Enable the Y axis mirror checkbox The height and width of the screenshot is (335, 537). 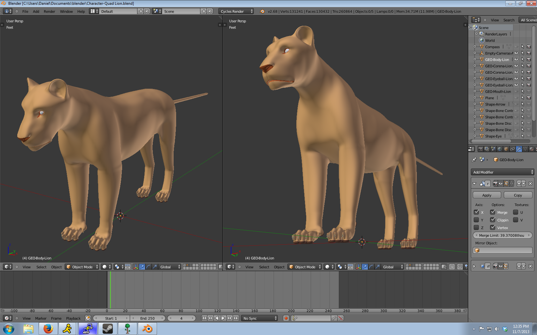tap(476, 220)
